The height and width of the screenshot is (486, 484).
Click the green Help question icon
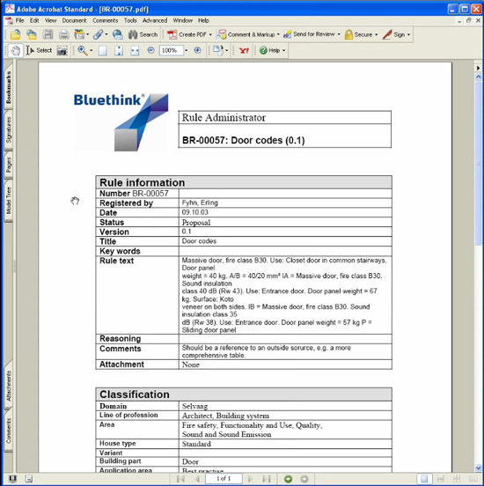click(x=263, y=50)
